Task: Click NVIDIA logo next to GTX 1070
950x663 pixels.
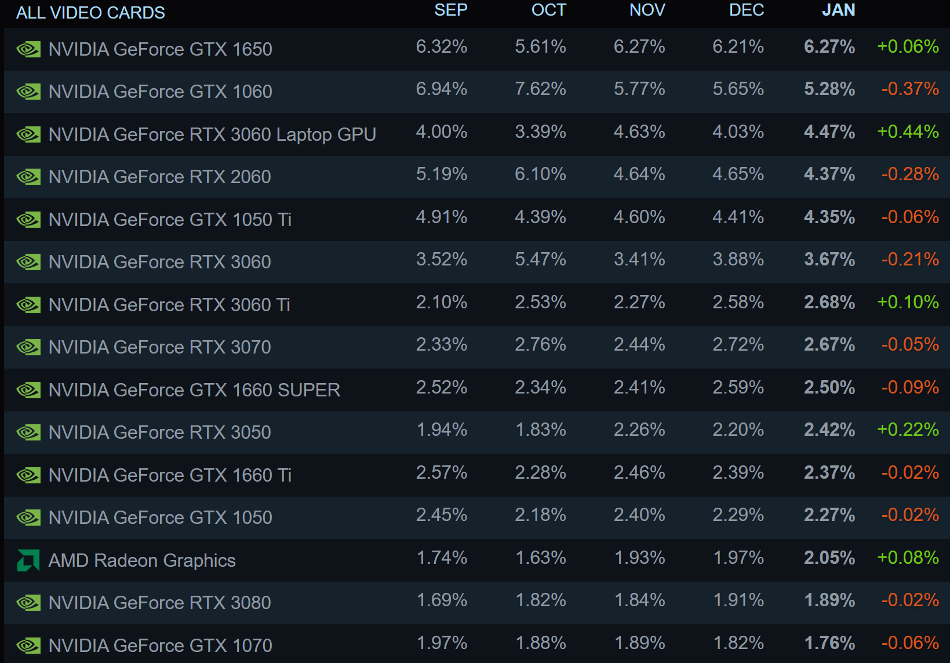Action: 28,646
